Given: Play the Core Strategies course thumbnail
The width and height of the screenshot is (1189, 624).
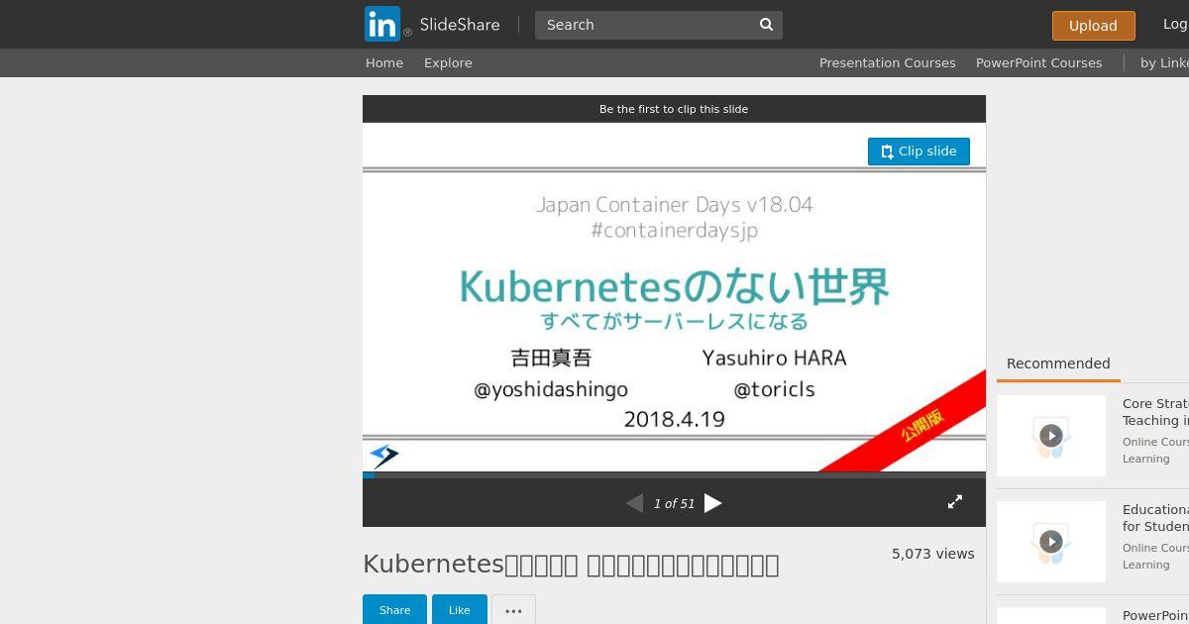Looking at the screenshot, I should point(1051,436).
